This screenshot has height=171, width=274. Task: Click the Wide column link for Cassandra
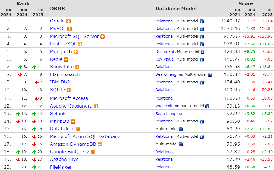(x=168, y=106)
